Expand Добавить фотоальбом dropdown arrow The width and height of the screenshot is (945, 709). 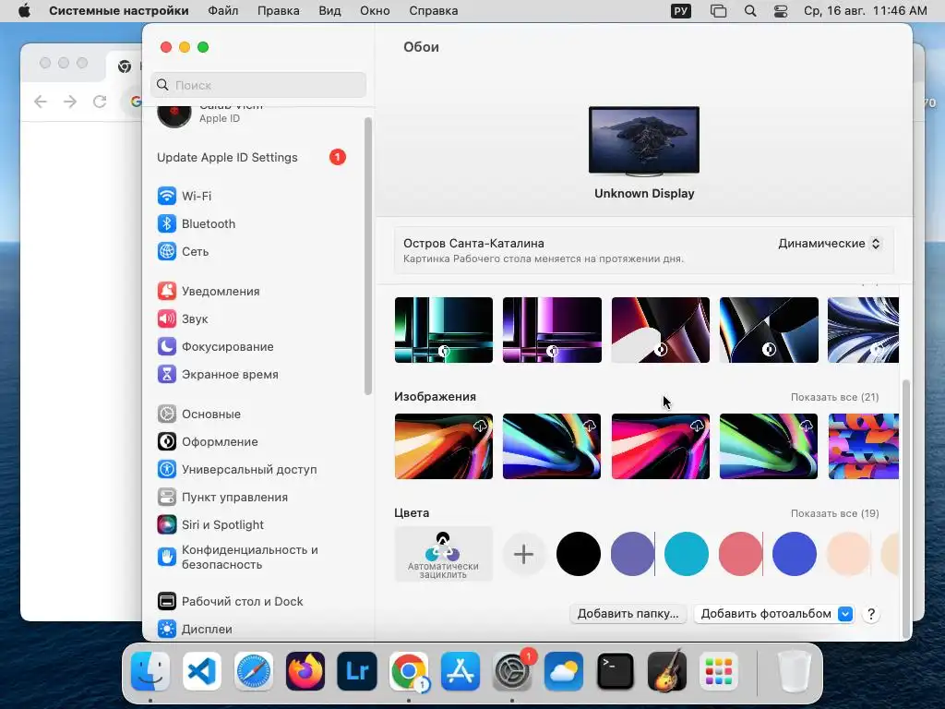[x=845, y=614]
